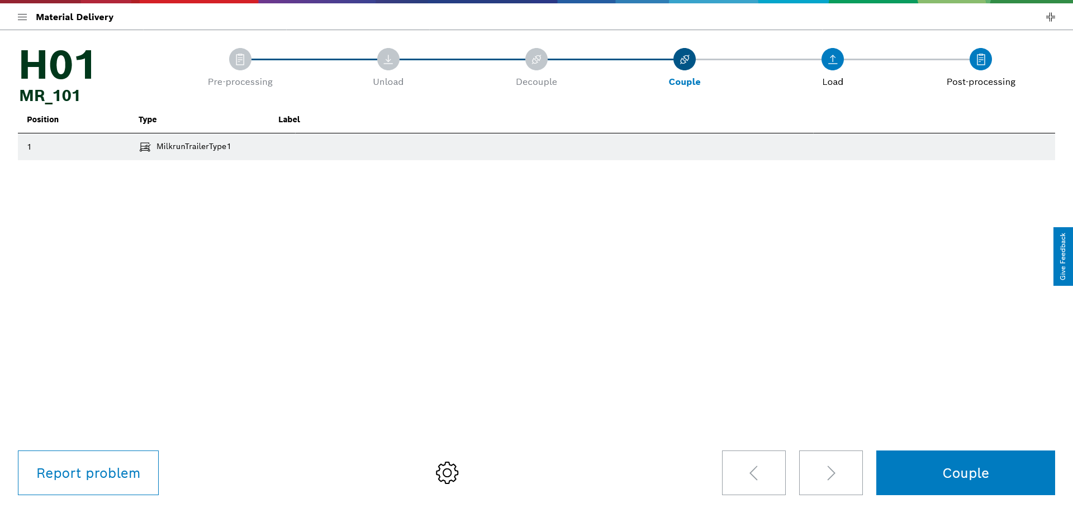Click the Post-processing step label

pos(981,82)
